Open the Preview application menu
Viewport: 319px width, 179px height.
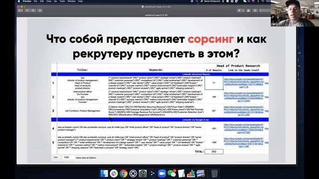tap(27, 1)
